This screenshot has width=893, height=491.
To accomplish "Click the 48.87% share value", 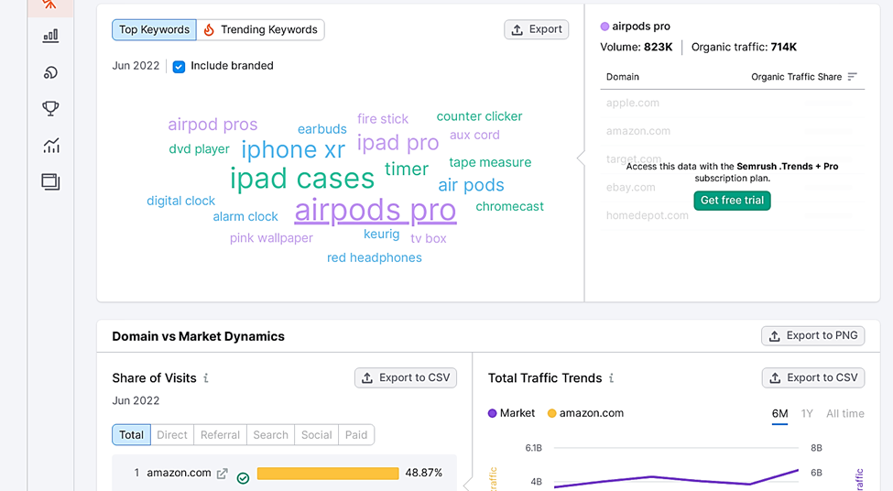I will point(424,473).
